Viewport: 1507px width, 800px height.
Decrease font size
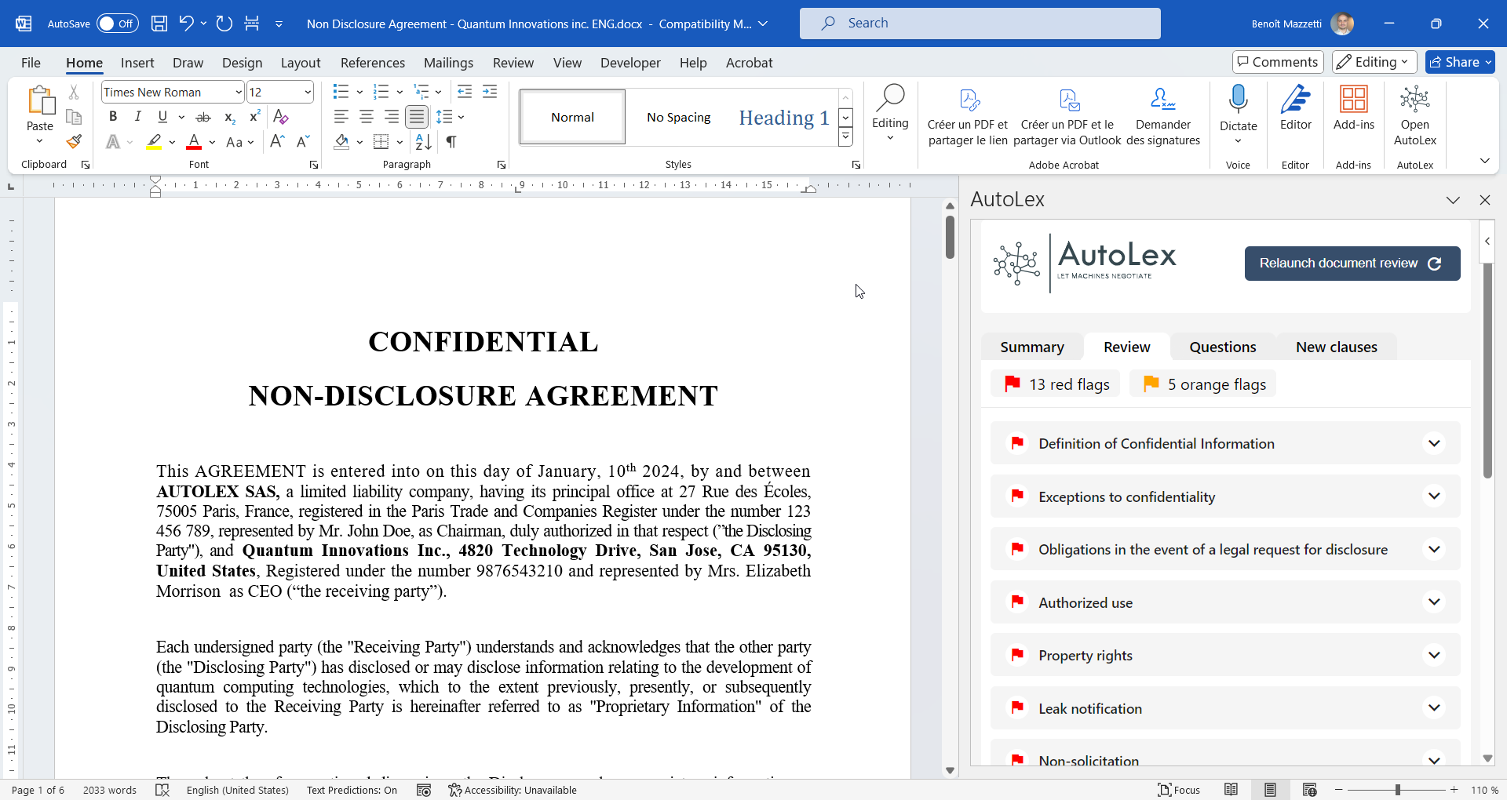click(x=303, y=142)
